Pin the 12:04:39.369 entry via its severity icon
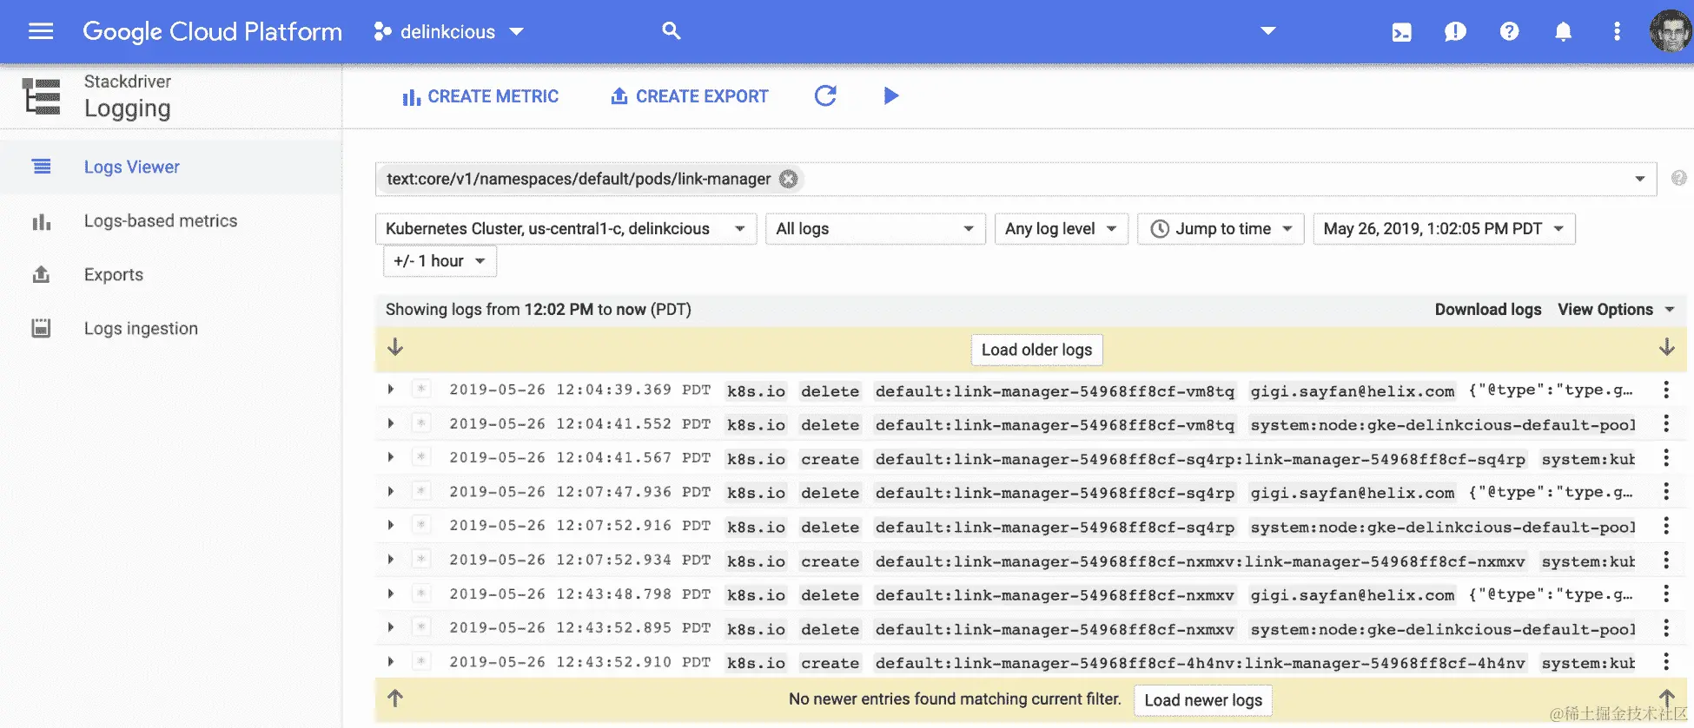 click(421, 390)
